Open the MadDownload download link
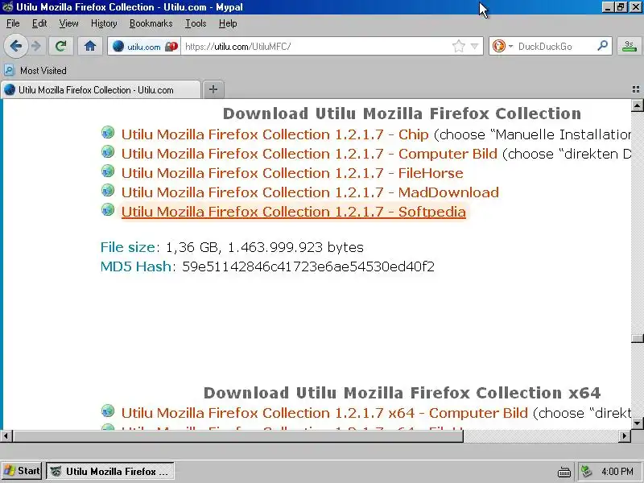Image resolution: width=644 pixels, height=483 pixels. click(x=310, y=192)
